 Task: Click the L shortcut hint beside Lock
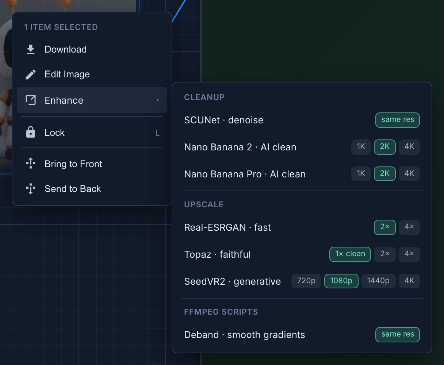158,133
